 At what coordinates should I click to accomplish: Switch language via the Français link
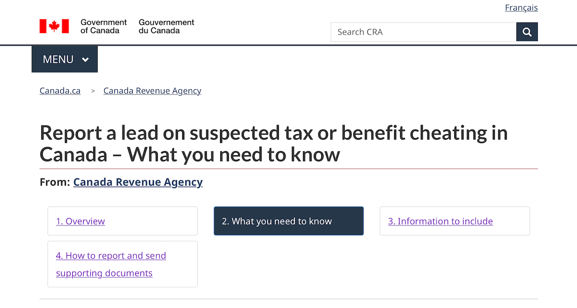pyautogui.click(x=521, y=8)
